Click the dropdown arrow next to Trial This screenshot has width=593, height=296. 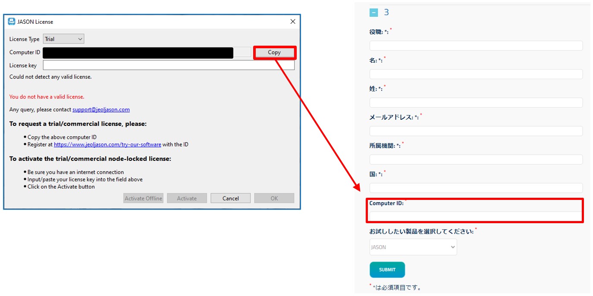point(80,39)
